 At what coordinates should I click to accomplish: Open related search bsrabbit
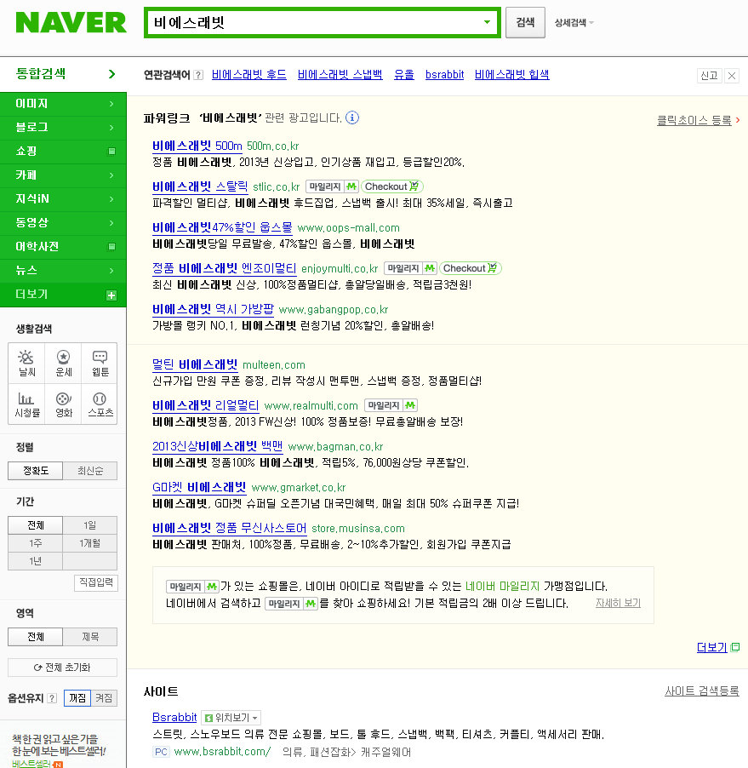[444, 74]
